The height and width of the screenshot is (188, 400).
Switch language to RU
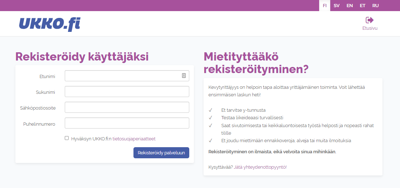pos(376,6)
